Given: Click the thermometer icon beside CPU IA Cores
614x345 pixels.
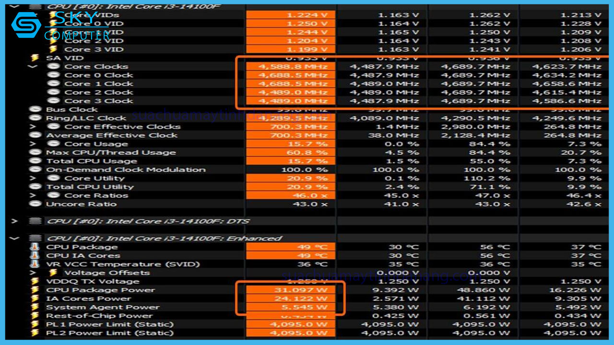Looking at the screenshot, I should [34, 255].
